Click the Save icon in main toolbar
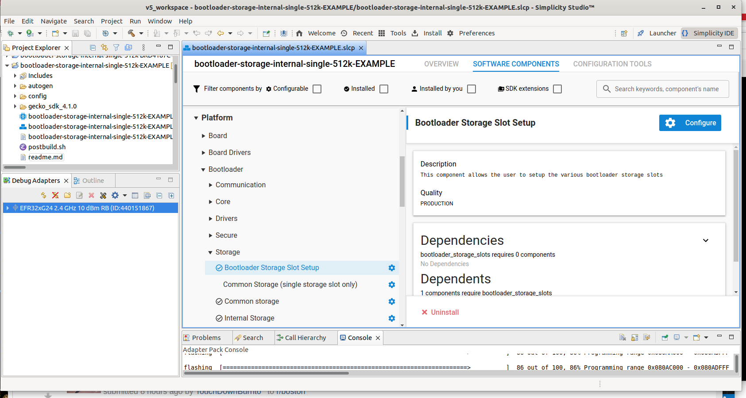 tap(75, 33)
